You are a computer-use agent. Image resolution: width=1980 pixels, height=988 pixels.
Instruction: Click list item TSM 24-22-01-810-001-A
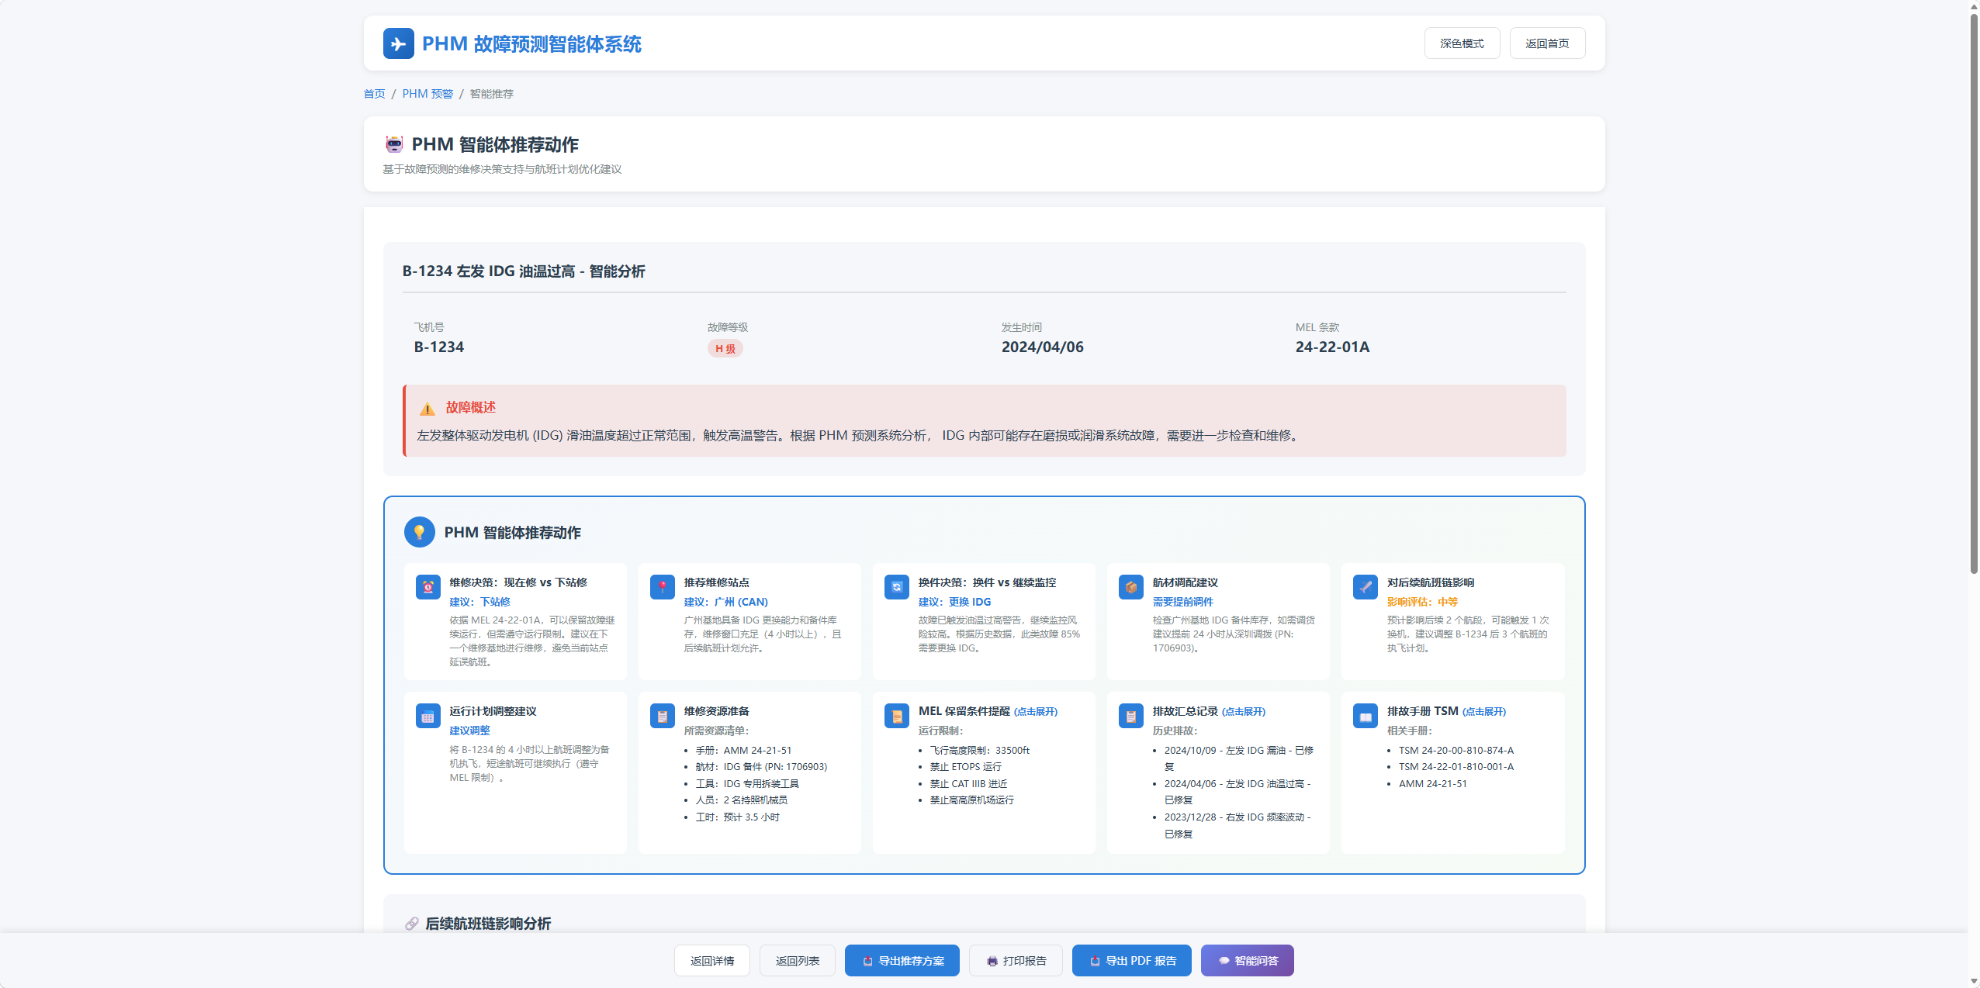pyautogui.click(x=1456, y=767)
